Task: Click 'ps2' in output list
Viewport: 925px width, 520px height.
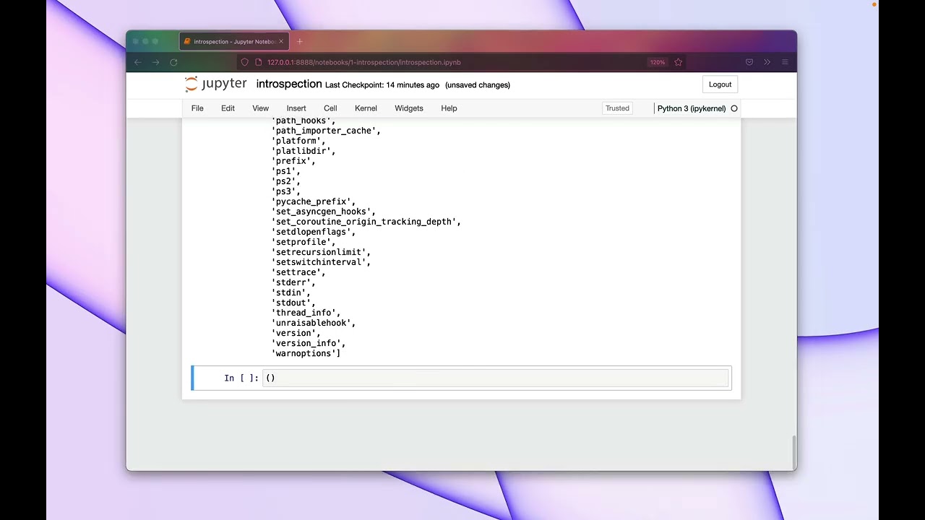Action: click(x=285, y=181)
